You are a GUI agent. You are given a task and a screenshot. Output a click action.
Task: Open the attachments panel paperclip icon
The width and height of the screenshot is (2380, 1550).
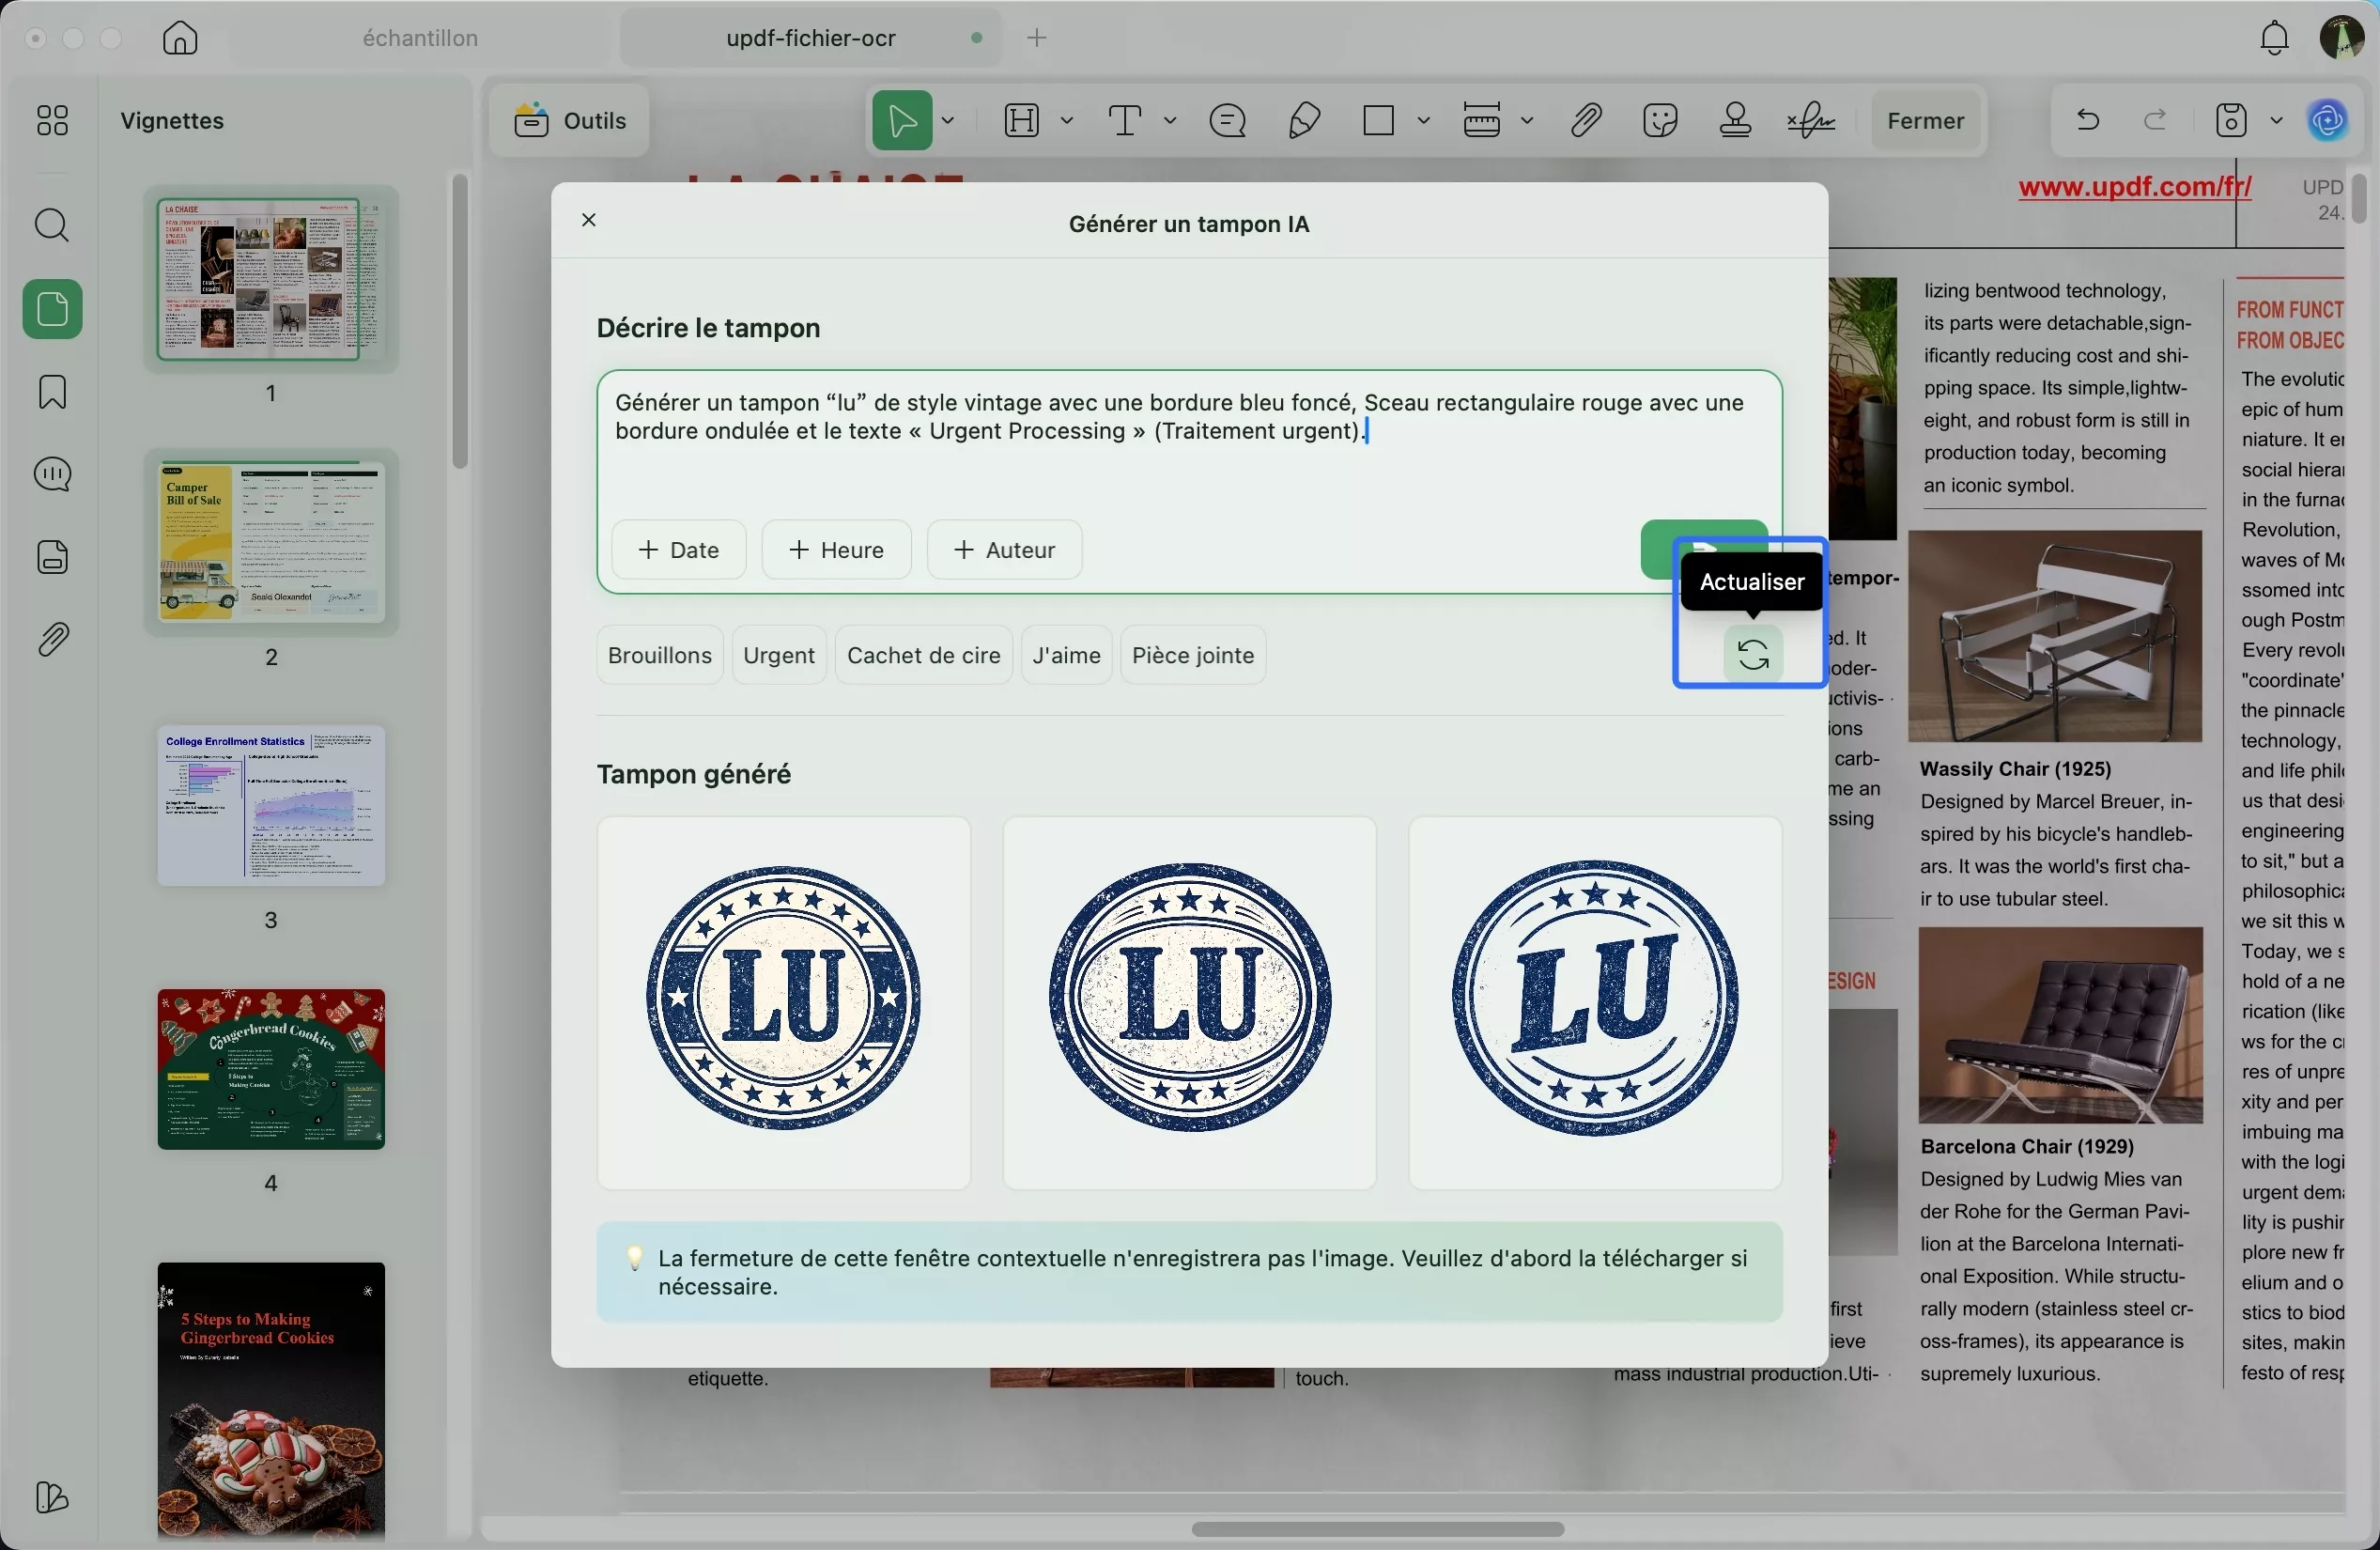(52, 639)
